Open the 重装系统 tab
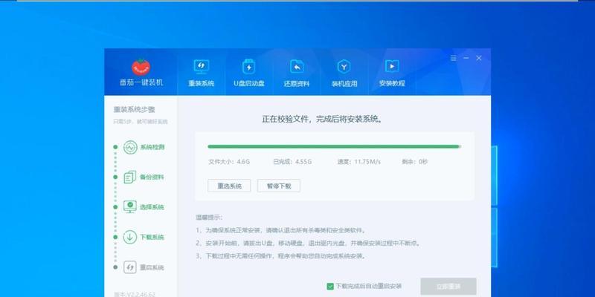Image resolution: width=595 pixels, height=297 pixels. [x=201, y=73]
